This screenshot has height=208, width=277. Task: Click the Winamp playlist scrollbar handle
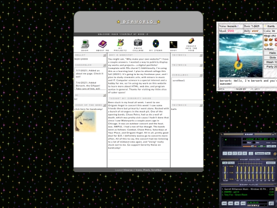(x=276, y=189)
